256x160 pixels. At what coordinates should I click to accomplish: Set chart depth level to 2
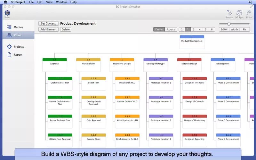coord(188,29)
